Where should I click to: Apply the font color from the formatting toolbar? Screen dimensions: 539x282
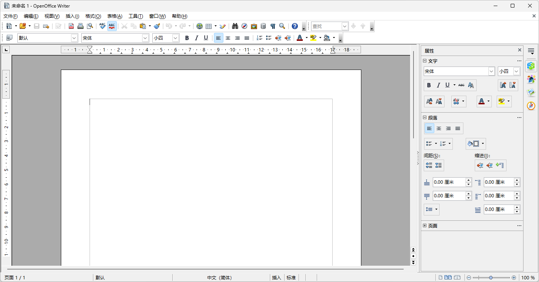300,38
